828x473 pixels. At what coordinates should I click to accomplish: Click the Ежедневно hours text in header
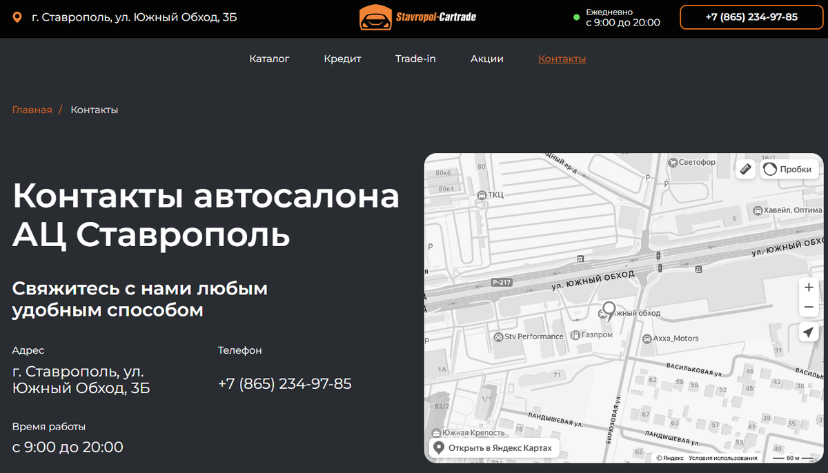click(609, 12)
